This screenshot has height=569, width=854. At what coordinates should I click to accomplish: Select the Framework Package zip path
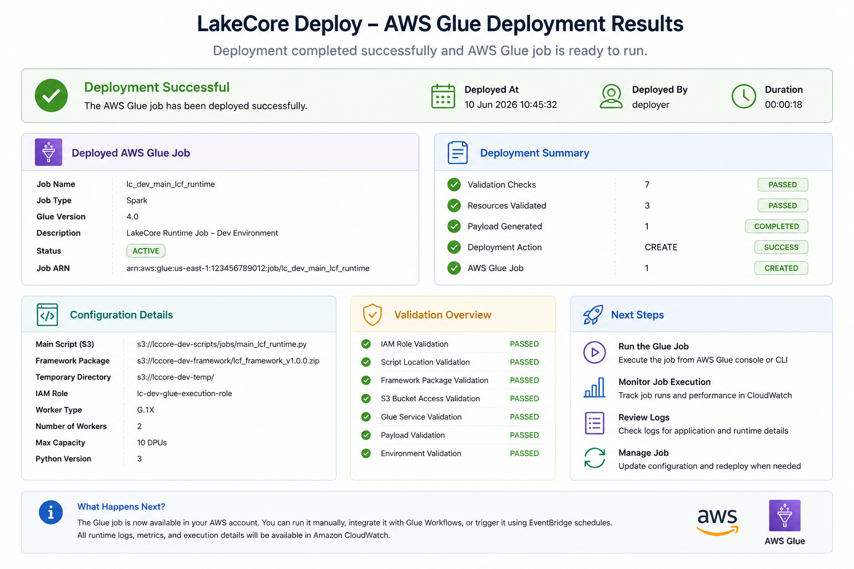coord(228,361)
